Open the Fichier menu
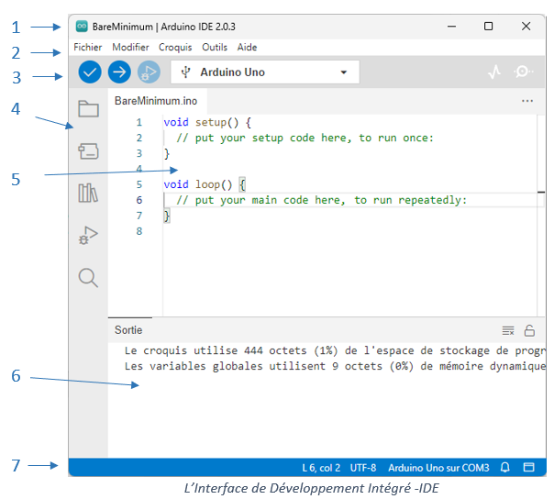The height and width of the screenshot is (499, 554). coord(88,47)
